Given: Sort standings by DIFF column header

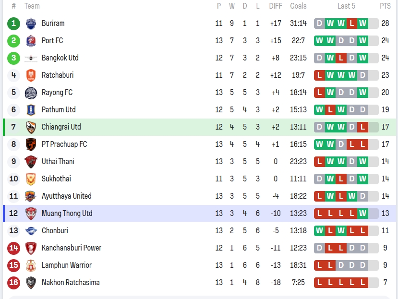Looking at the screenshot, I should point(276,6).
